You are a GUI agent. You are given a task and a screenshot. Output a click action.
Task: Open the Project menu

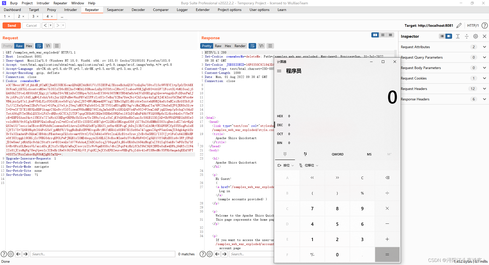(27, 3)
